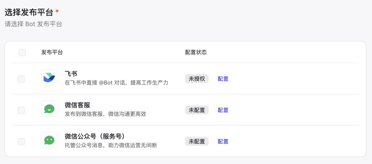372x164 pixels.
Task: Click the 发布平台 column header
Action: [52, 52]
